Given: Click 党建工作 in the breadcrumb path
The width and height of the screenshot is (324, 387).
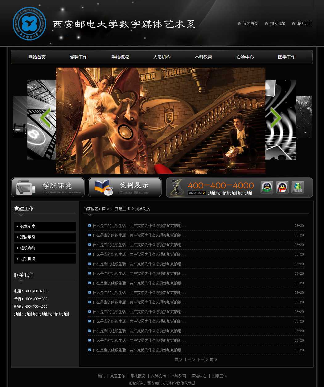Looking at the screenshot, I should tap(122, 209).
